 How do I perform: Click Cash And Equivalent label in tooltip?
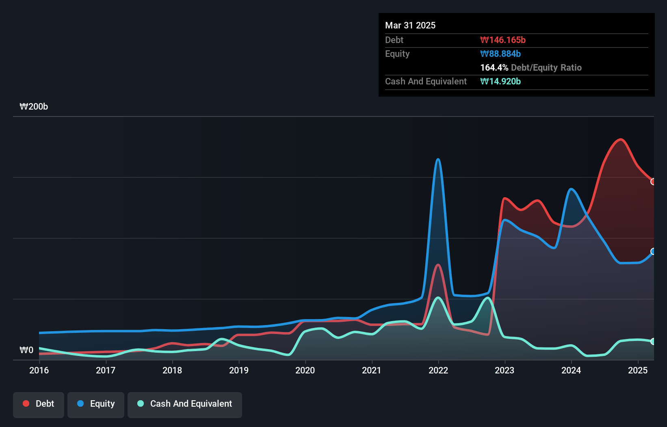coord(426,81)
